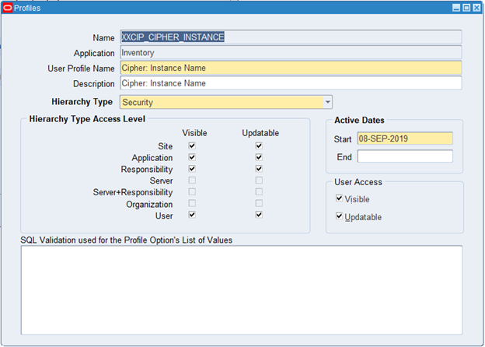Click into the Description field
The width and height of the screenshot is (485, 347).
click(x=290, y=83)
